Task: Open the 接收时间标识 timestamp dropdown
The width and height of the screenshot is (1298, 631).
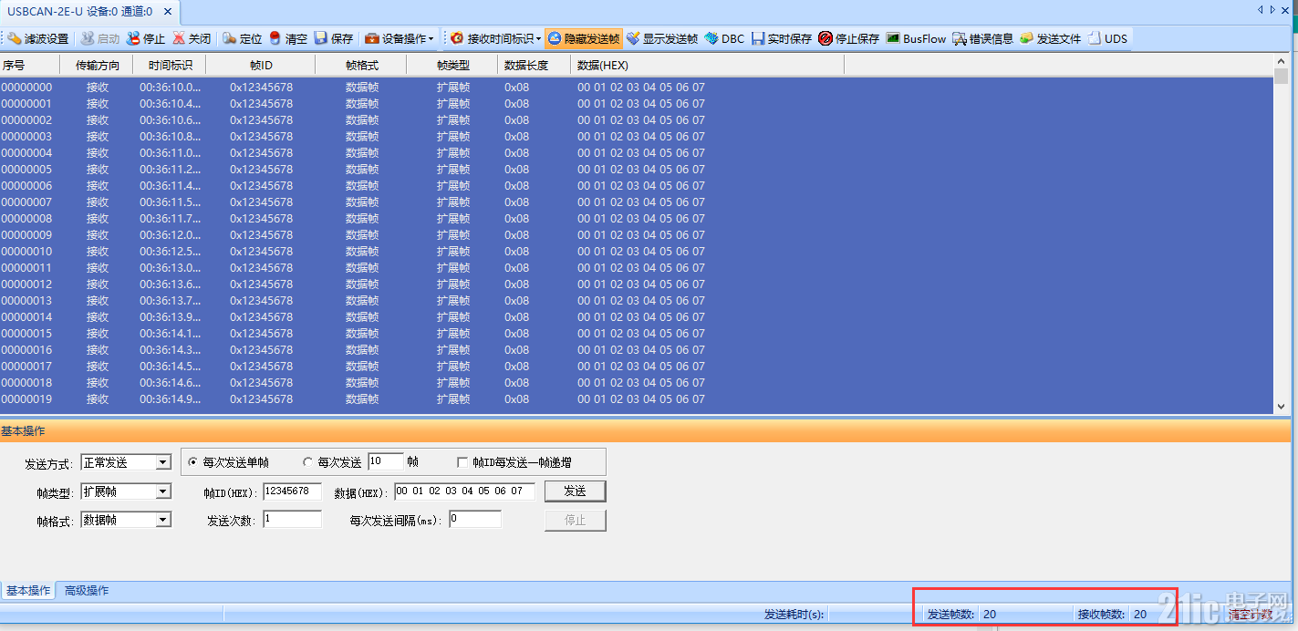Action: [495, 39]
